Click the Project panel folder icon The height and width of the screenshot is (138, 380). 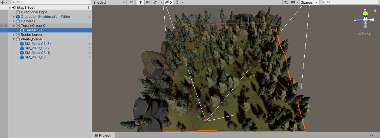point(96,135)
